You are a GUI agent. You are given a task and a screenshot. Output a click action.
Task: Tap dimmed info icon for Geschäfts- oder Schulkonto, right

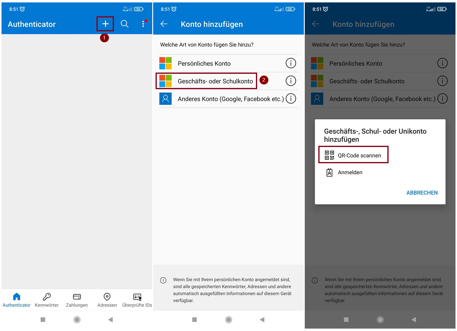click(443, 81)
